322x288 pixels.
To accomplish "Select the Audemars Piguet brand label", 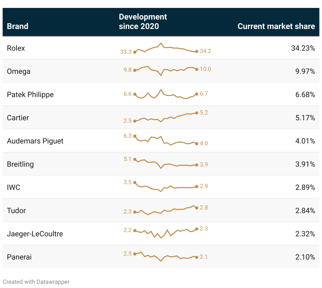I will [x=35, y=141].
